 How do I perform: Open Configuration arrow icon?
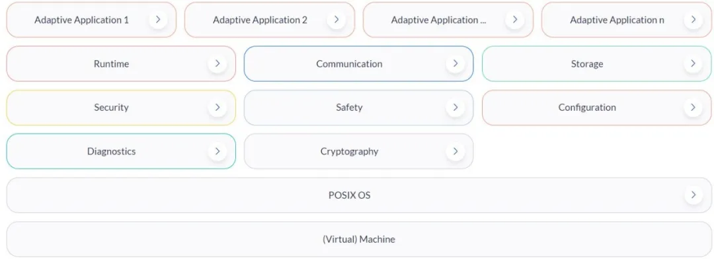[x=693, y=107]
